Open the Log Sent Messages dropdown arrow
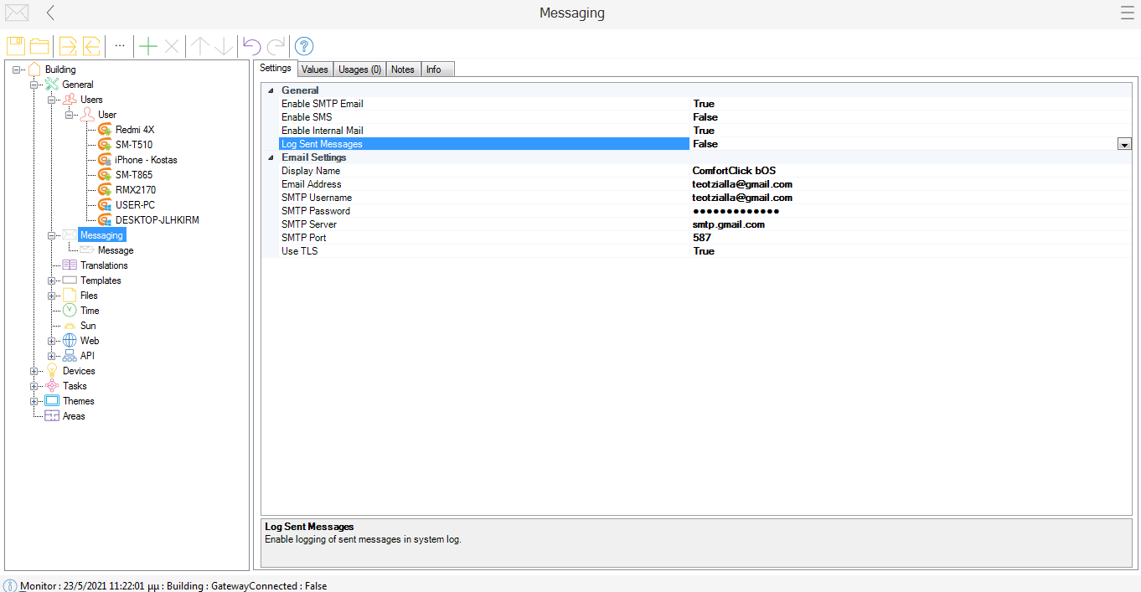Viewport: 1141px width, 592px height. coord(1123,144)
